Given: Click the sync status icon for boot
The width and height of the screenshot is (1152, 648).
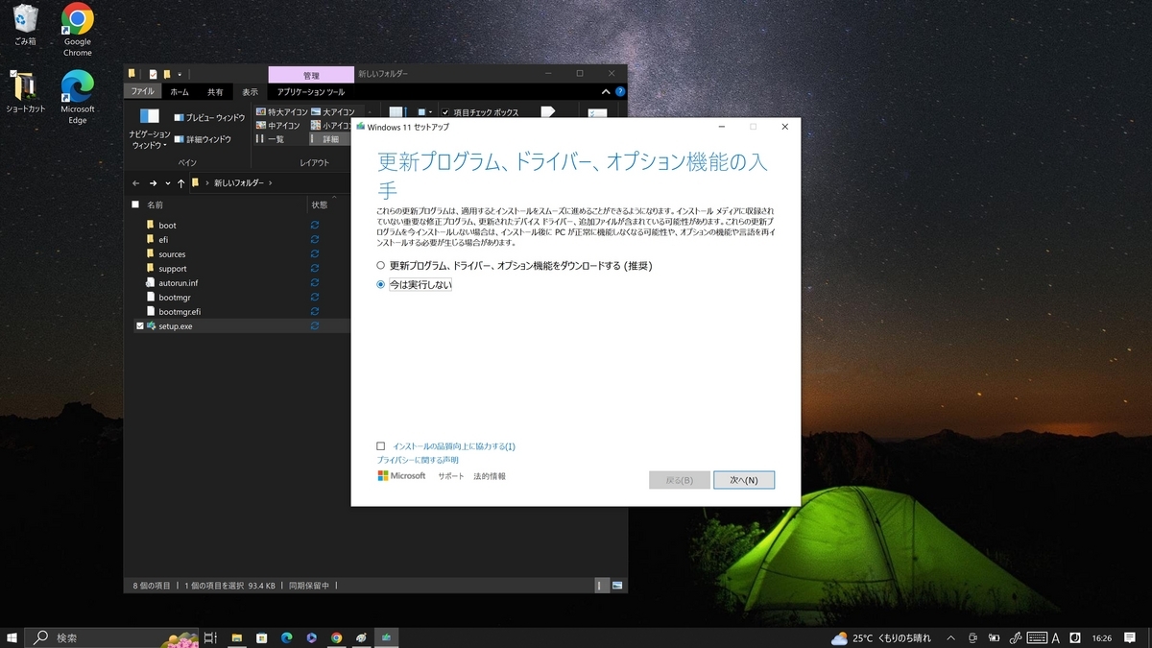Looking at the screenshot, I should [315, 226].
